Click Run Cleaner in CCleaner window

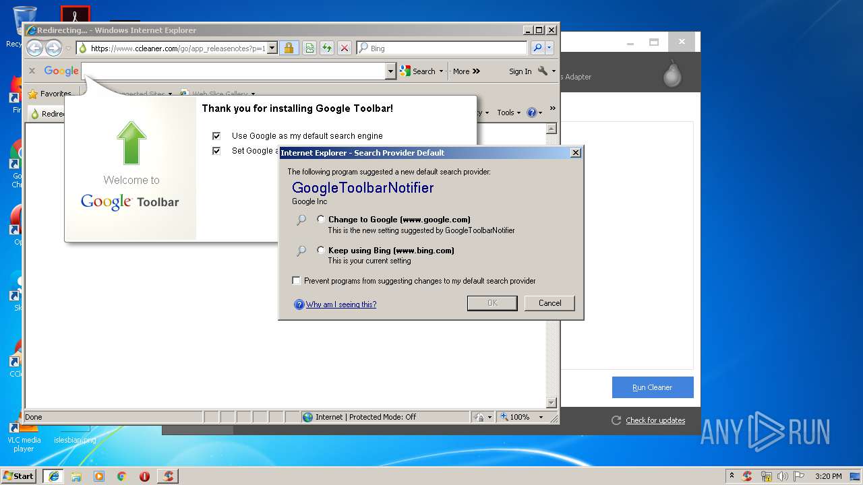pos(653,387)
